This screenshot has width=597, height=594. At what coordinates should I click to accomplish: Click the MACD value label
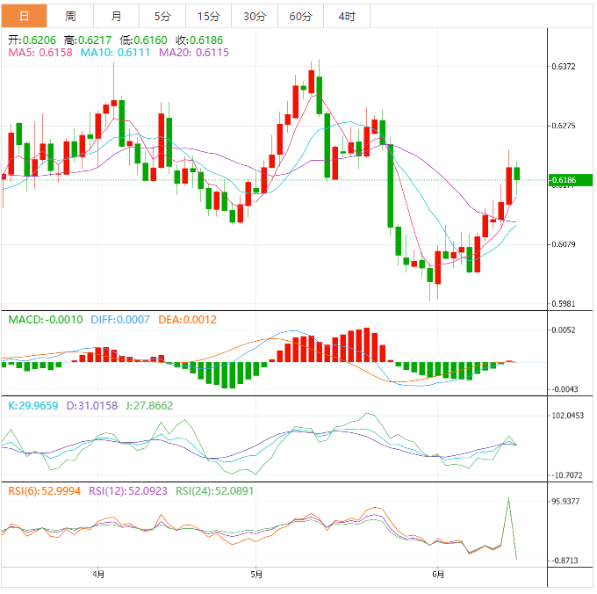pos(46,320)
